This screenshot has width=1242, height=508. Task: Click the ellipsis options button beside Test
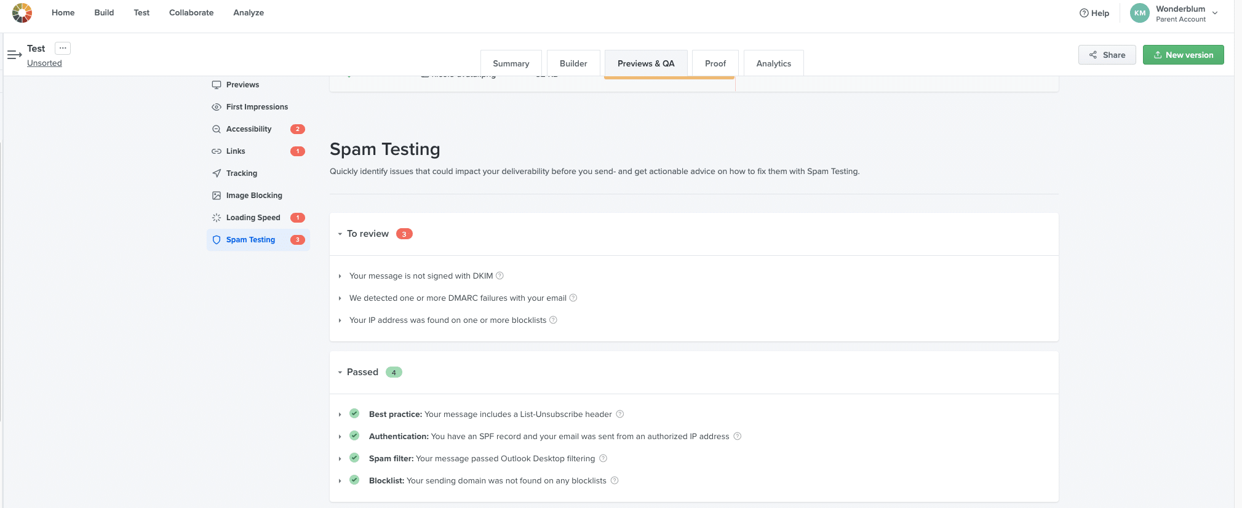click(x=63, y=48)
